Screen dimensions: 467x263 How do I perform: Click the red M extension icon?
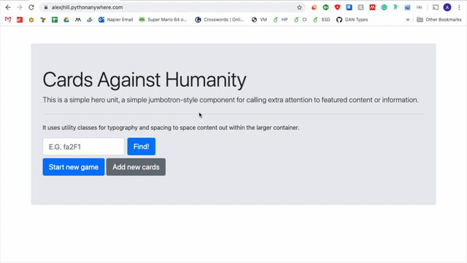click(x=372, y=7)
